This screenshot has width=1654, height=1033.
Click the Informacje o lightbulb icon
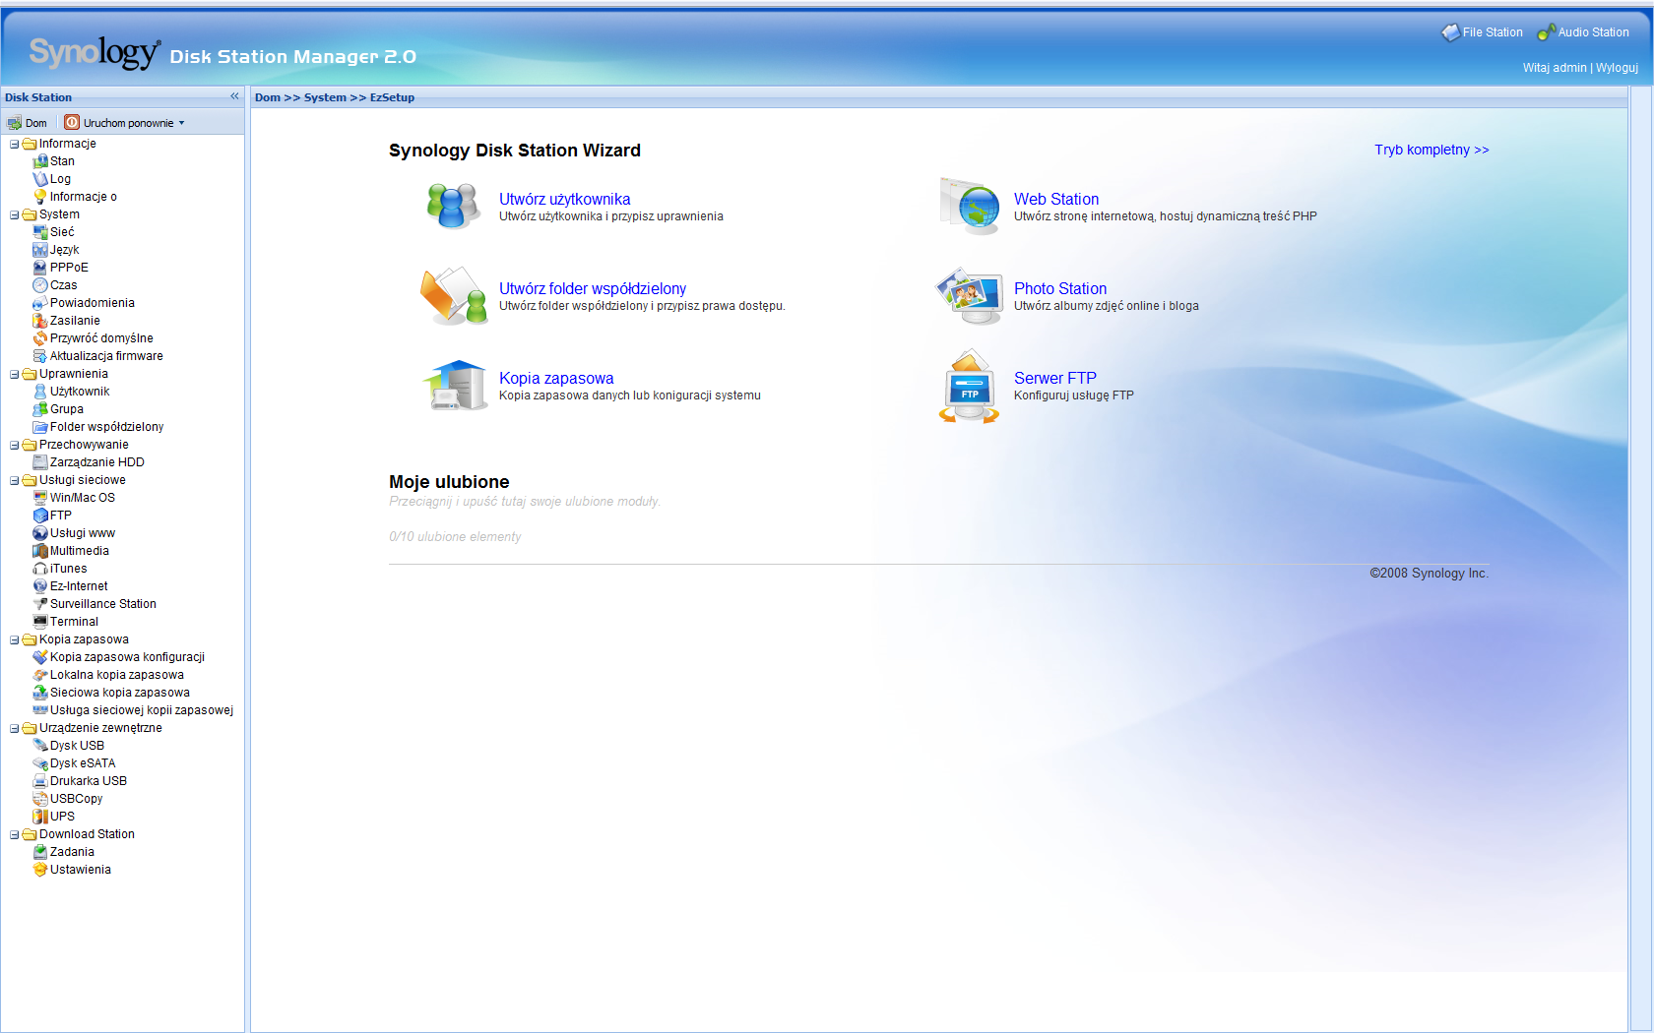click(40, 197)
